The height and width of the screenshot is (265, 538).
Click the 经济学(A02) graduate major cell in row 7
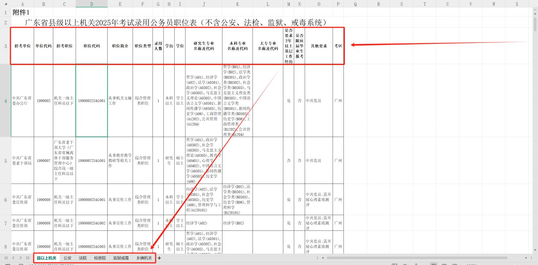point(204,223)
